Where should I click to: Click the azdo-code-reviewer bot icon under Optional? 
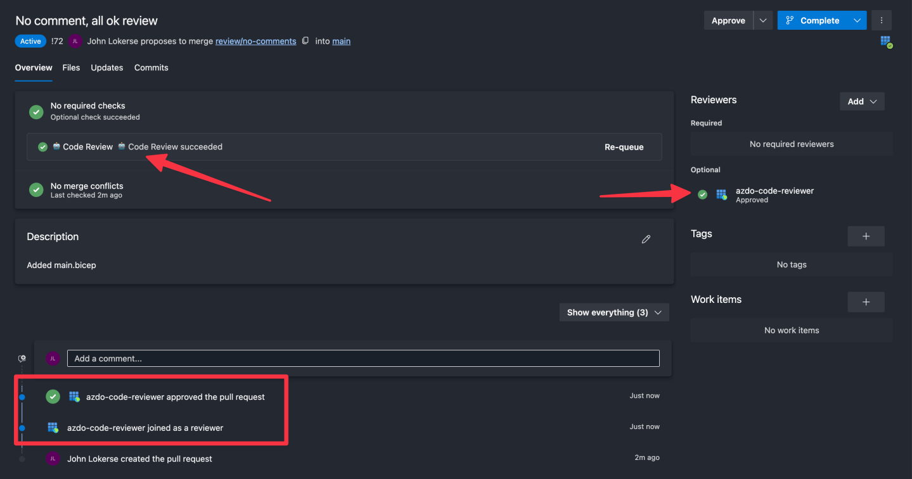tap(721, 194)
